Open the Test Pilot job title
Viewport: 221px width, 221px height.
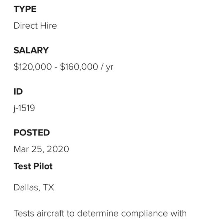point(33,166)
